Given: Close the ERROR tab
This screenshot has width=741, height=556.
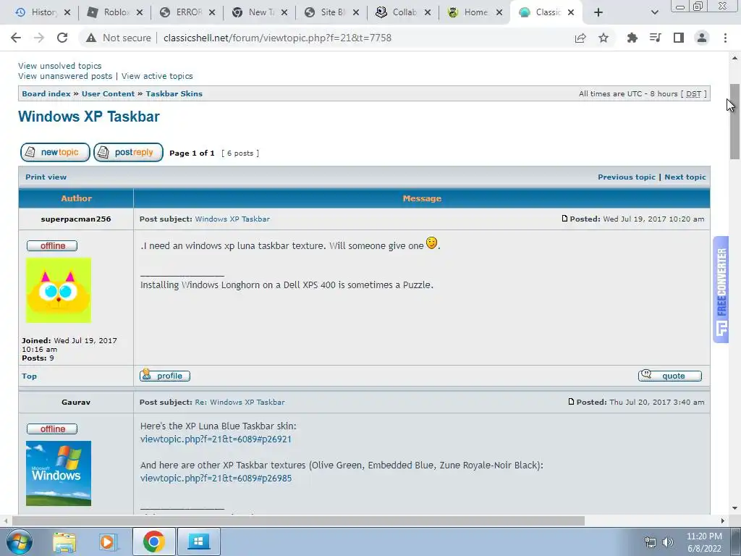Looking at the screenshot, I should 212,12.
